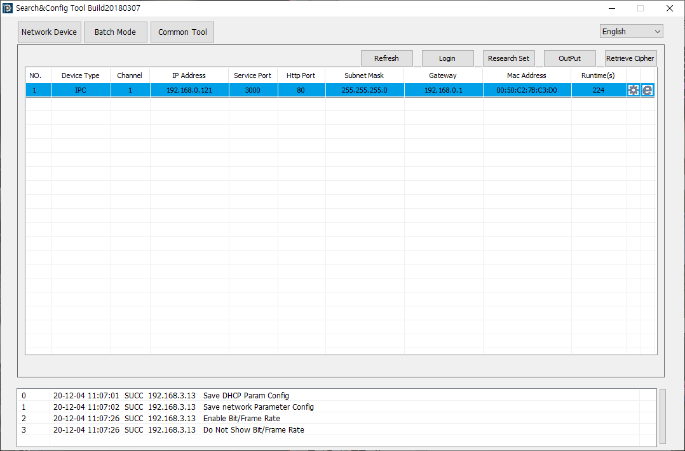
Task: Open Research Set
Action: point(508,58)
